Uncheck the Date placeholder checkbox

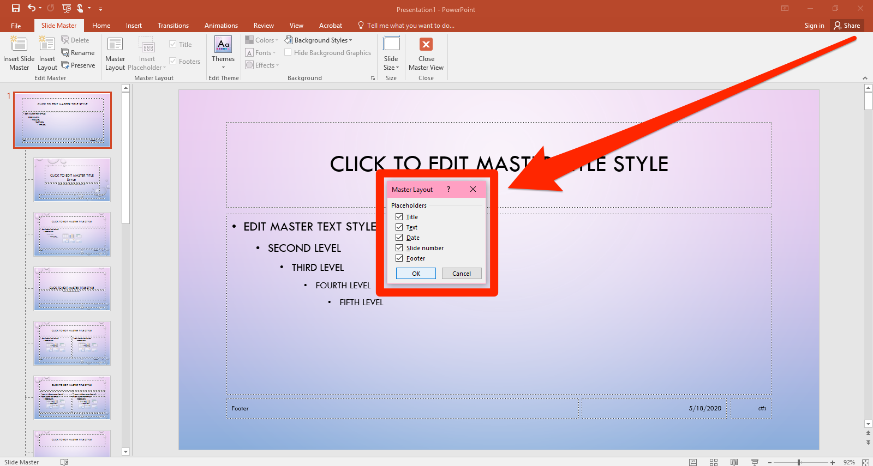(x=399, y=238)
